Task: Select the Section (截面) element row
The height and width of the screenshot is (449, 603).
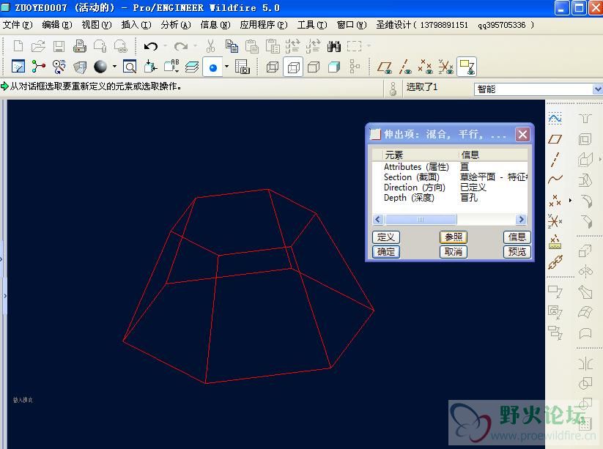Action: pos(450,177)
